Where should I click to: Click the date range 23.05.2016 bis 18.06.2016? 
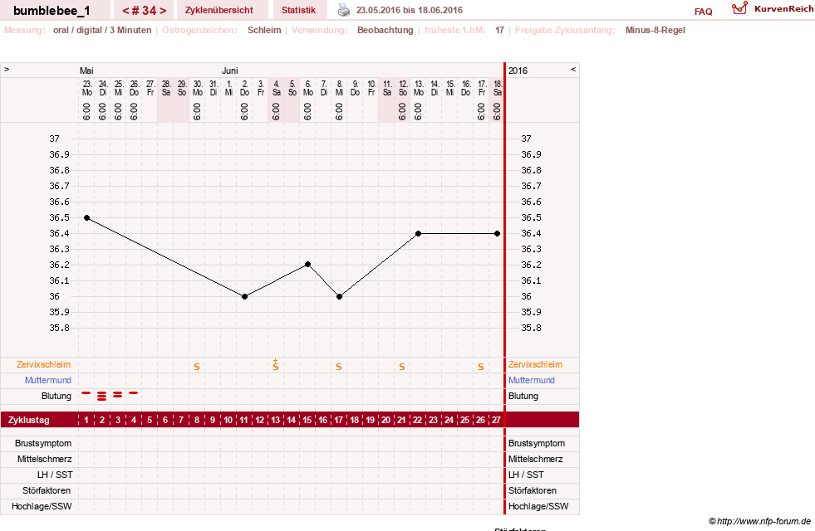(x=409, y=10)
